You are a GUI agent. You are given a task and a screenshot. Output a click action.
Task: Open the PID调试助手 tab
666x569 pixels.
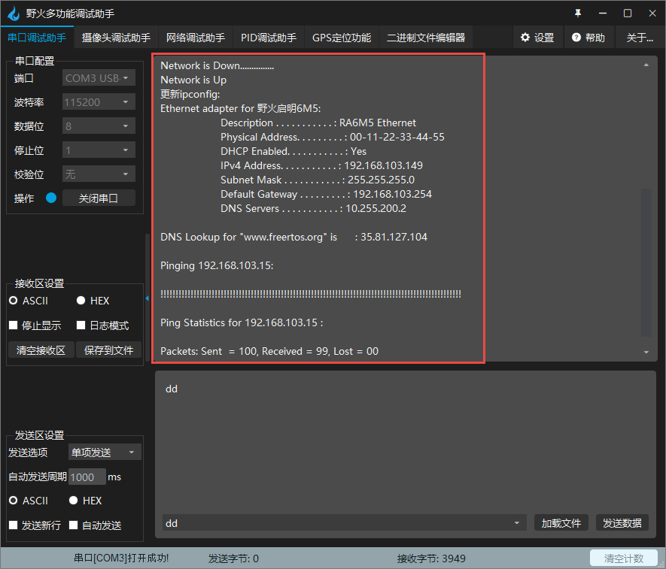(269, 38)
